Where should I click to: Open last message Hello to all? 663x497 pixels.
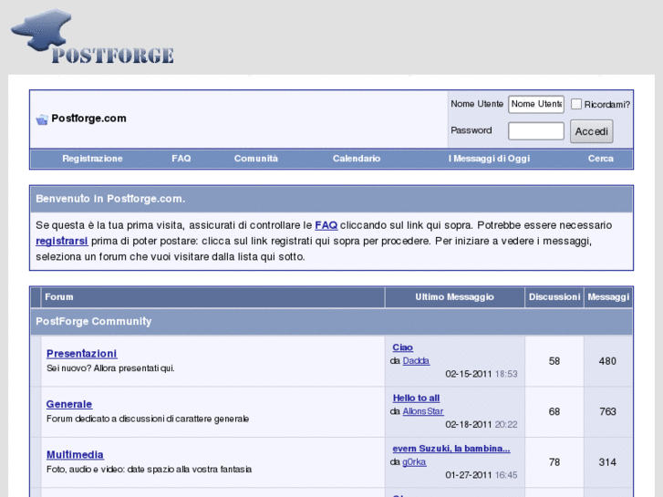416,398
